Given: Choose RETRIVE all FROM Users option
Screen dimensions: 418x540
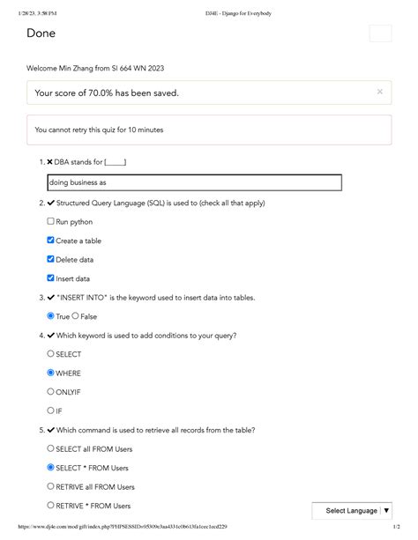Looking at the screenshot, I should (x=50, y=486).
